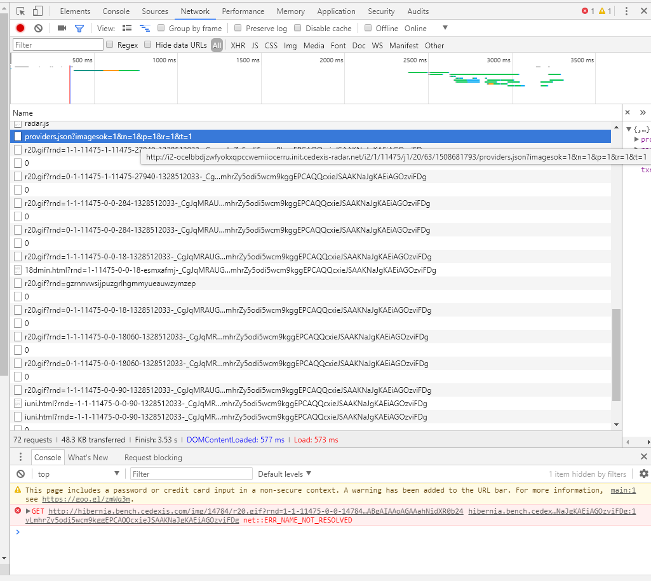The height and width of the screenshot is (581, 651).
Task: Open the main:1 source link
Action: pos(623,490)
